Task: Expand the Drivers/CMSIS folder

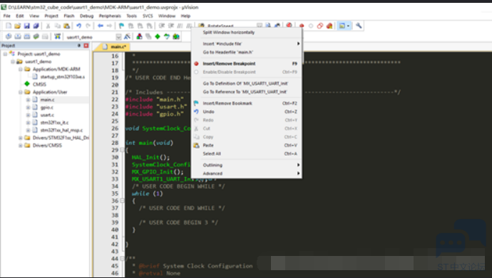Action: (21, 146)
